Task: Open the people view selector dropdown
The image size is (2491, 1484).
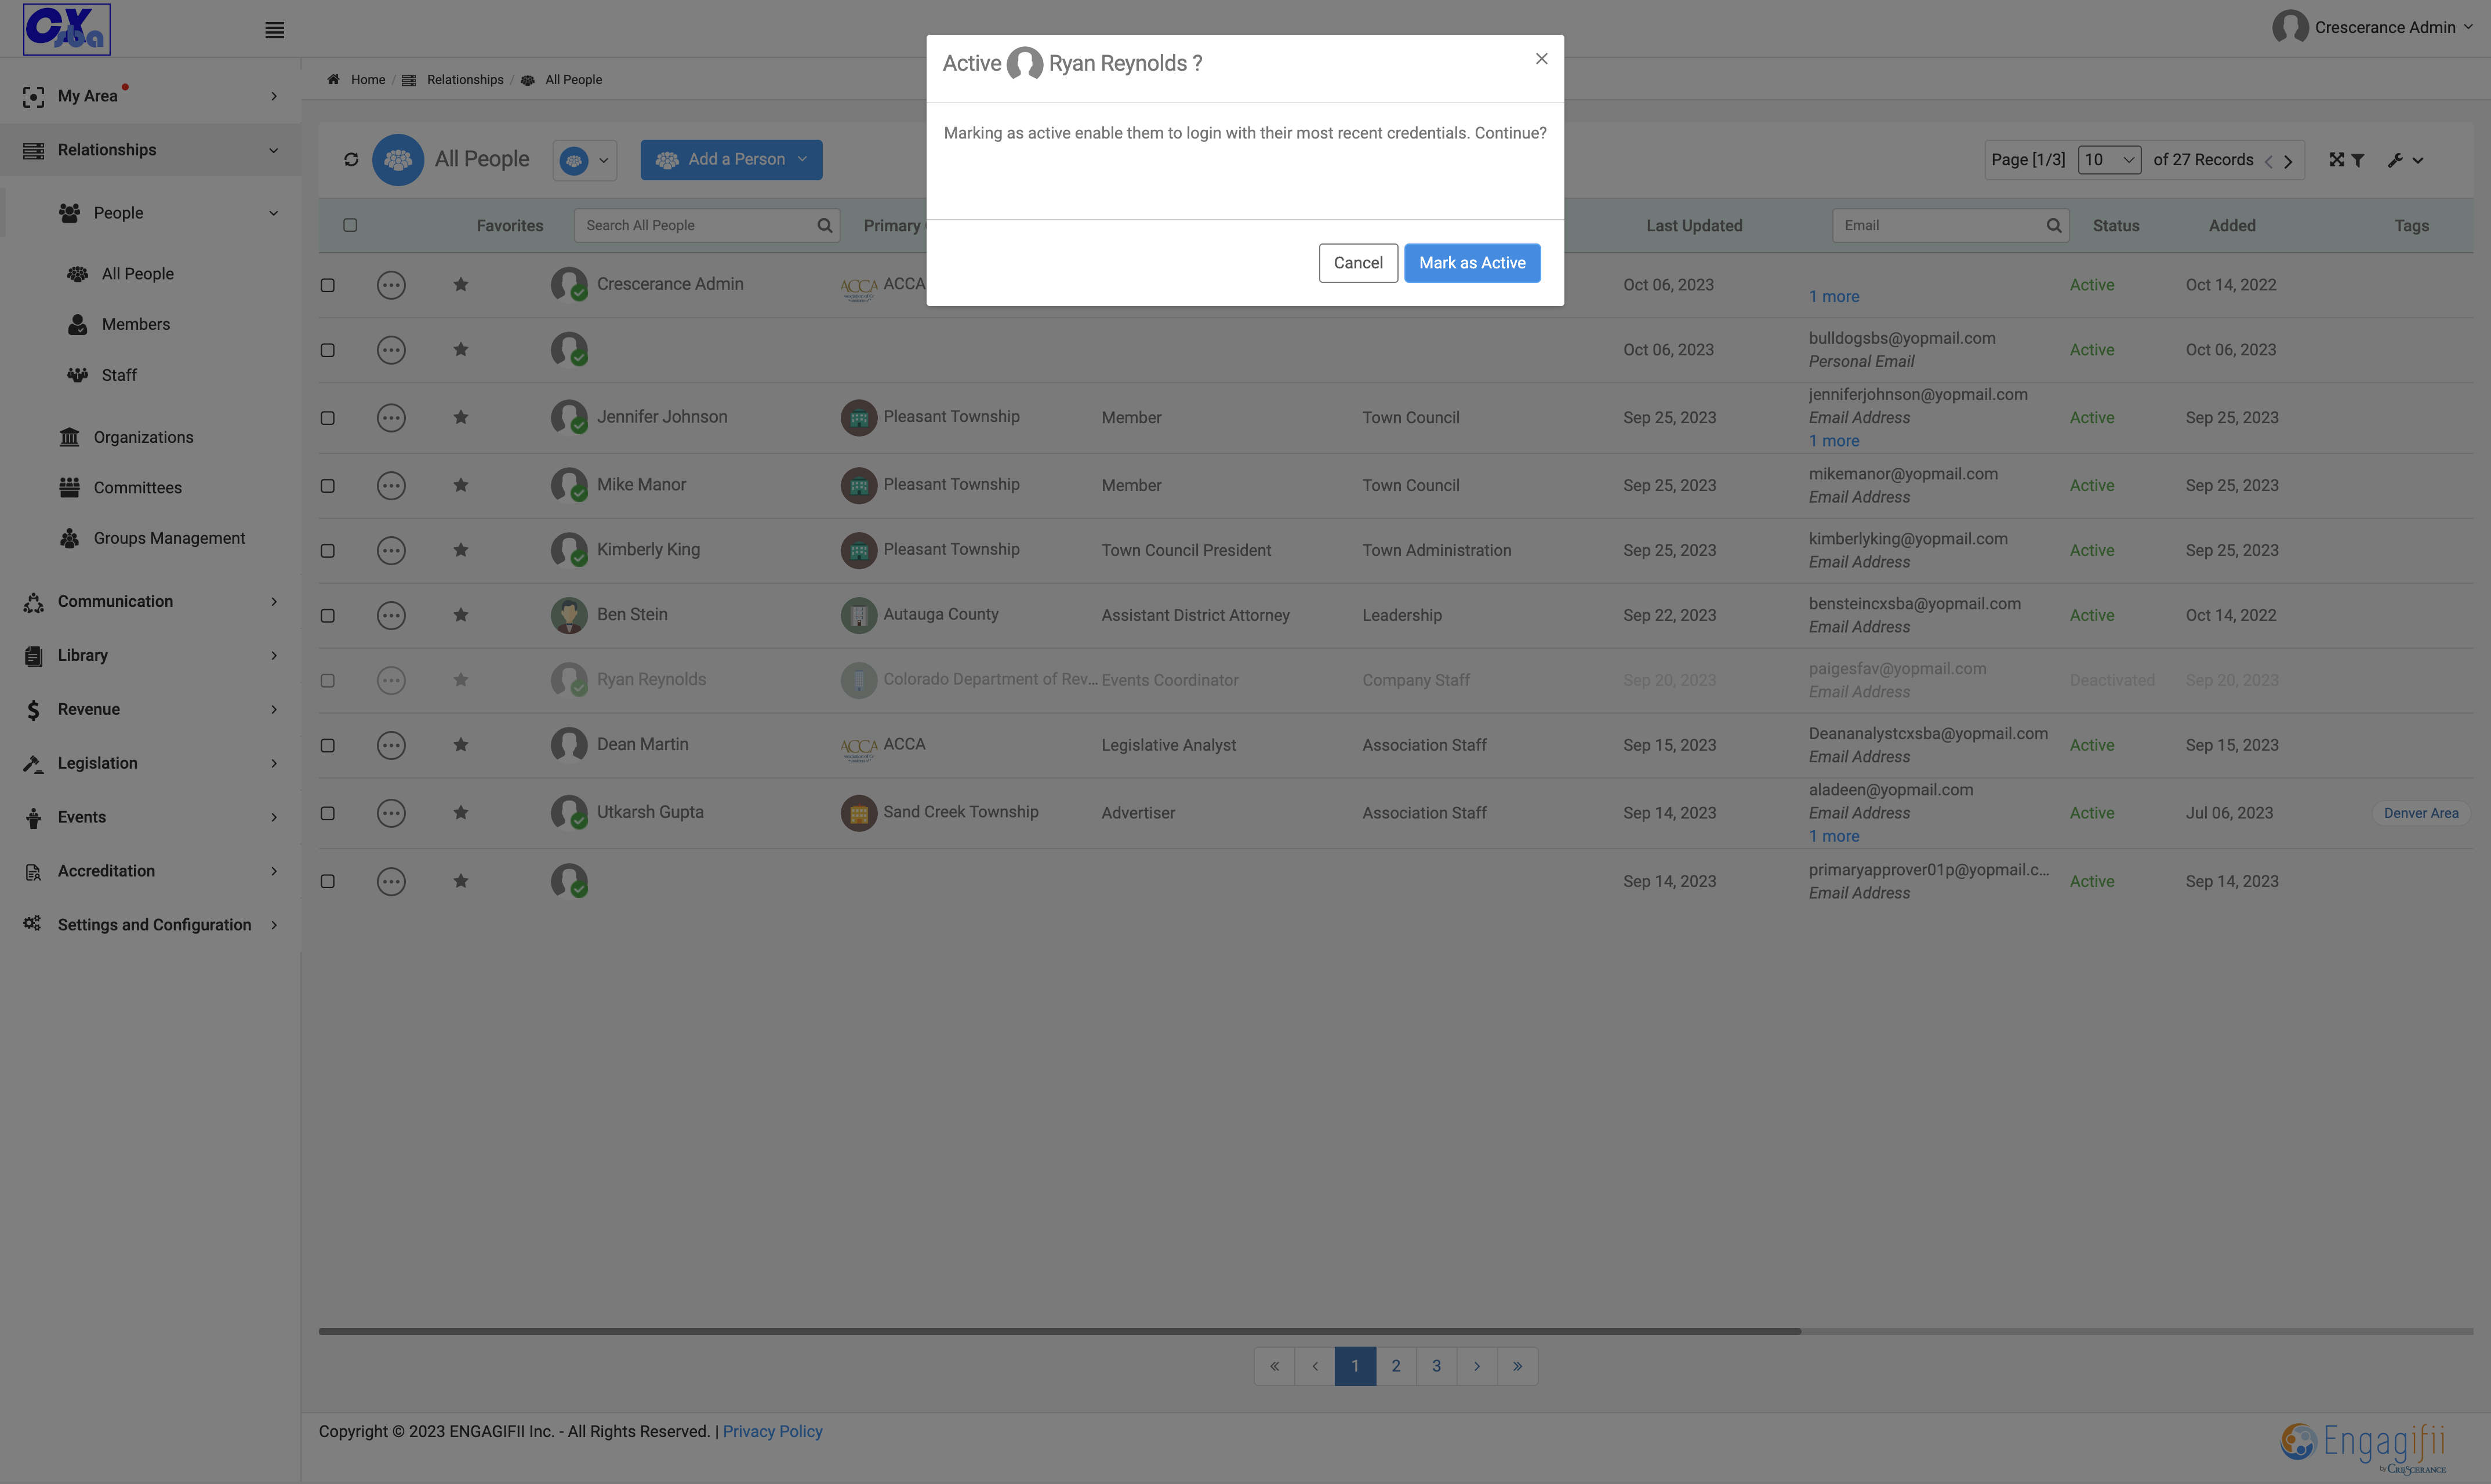Action: click(585, 160)
